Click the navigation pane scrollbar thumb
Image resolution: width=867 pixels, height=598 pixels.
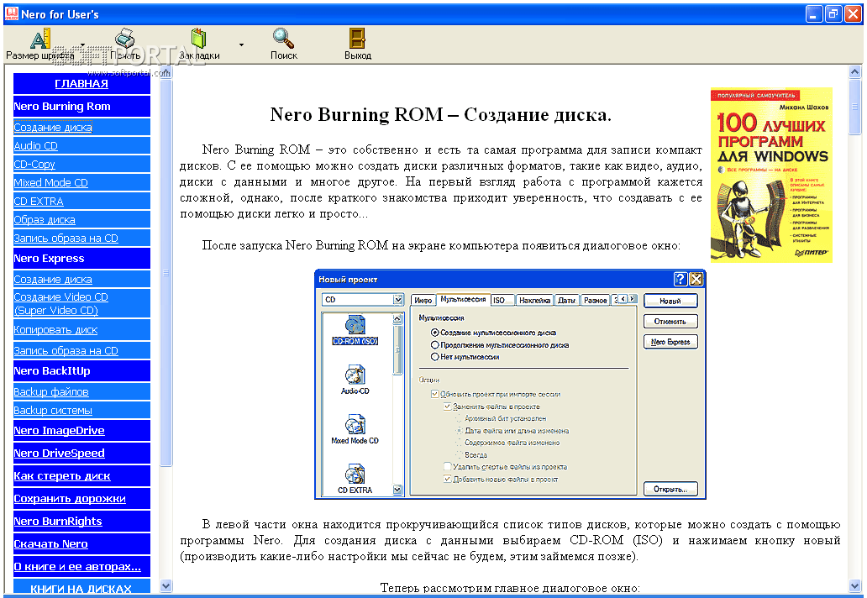(x=166, y=273)
